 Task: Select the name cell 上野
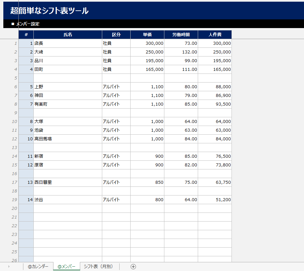[x=68, y=87]
